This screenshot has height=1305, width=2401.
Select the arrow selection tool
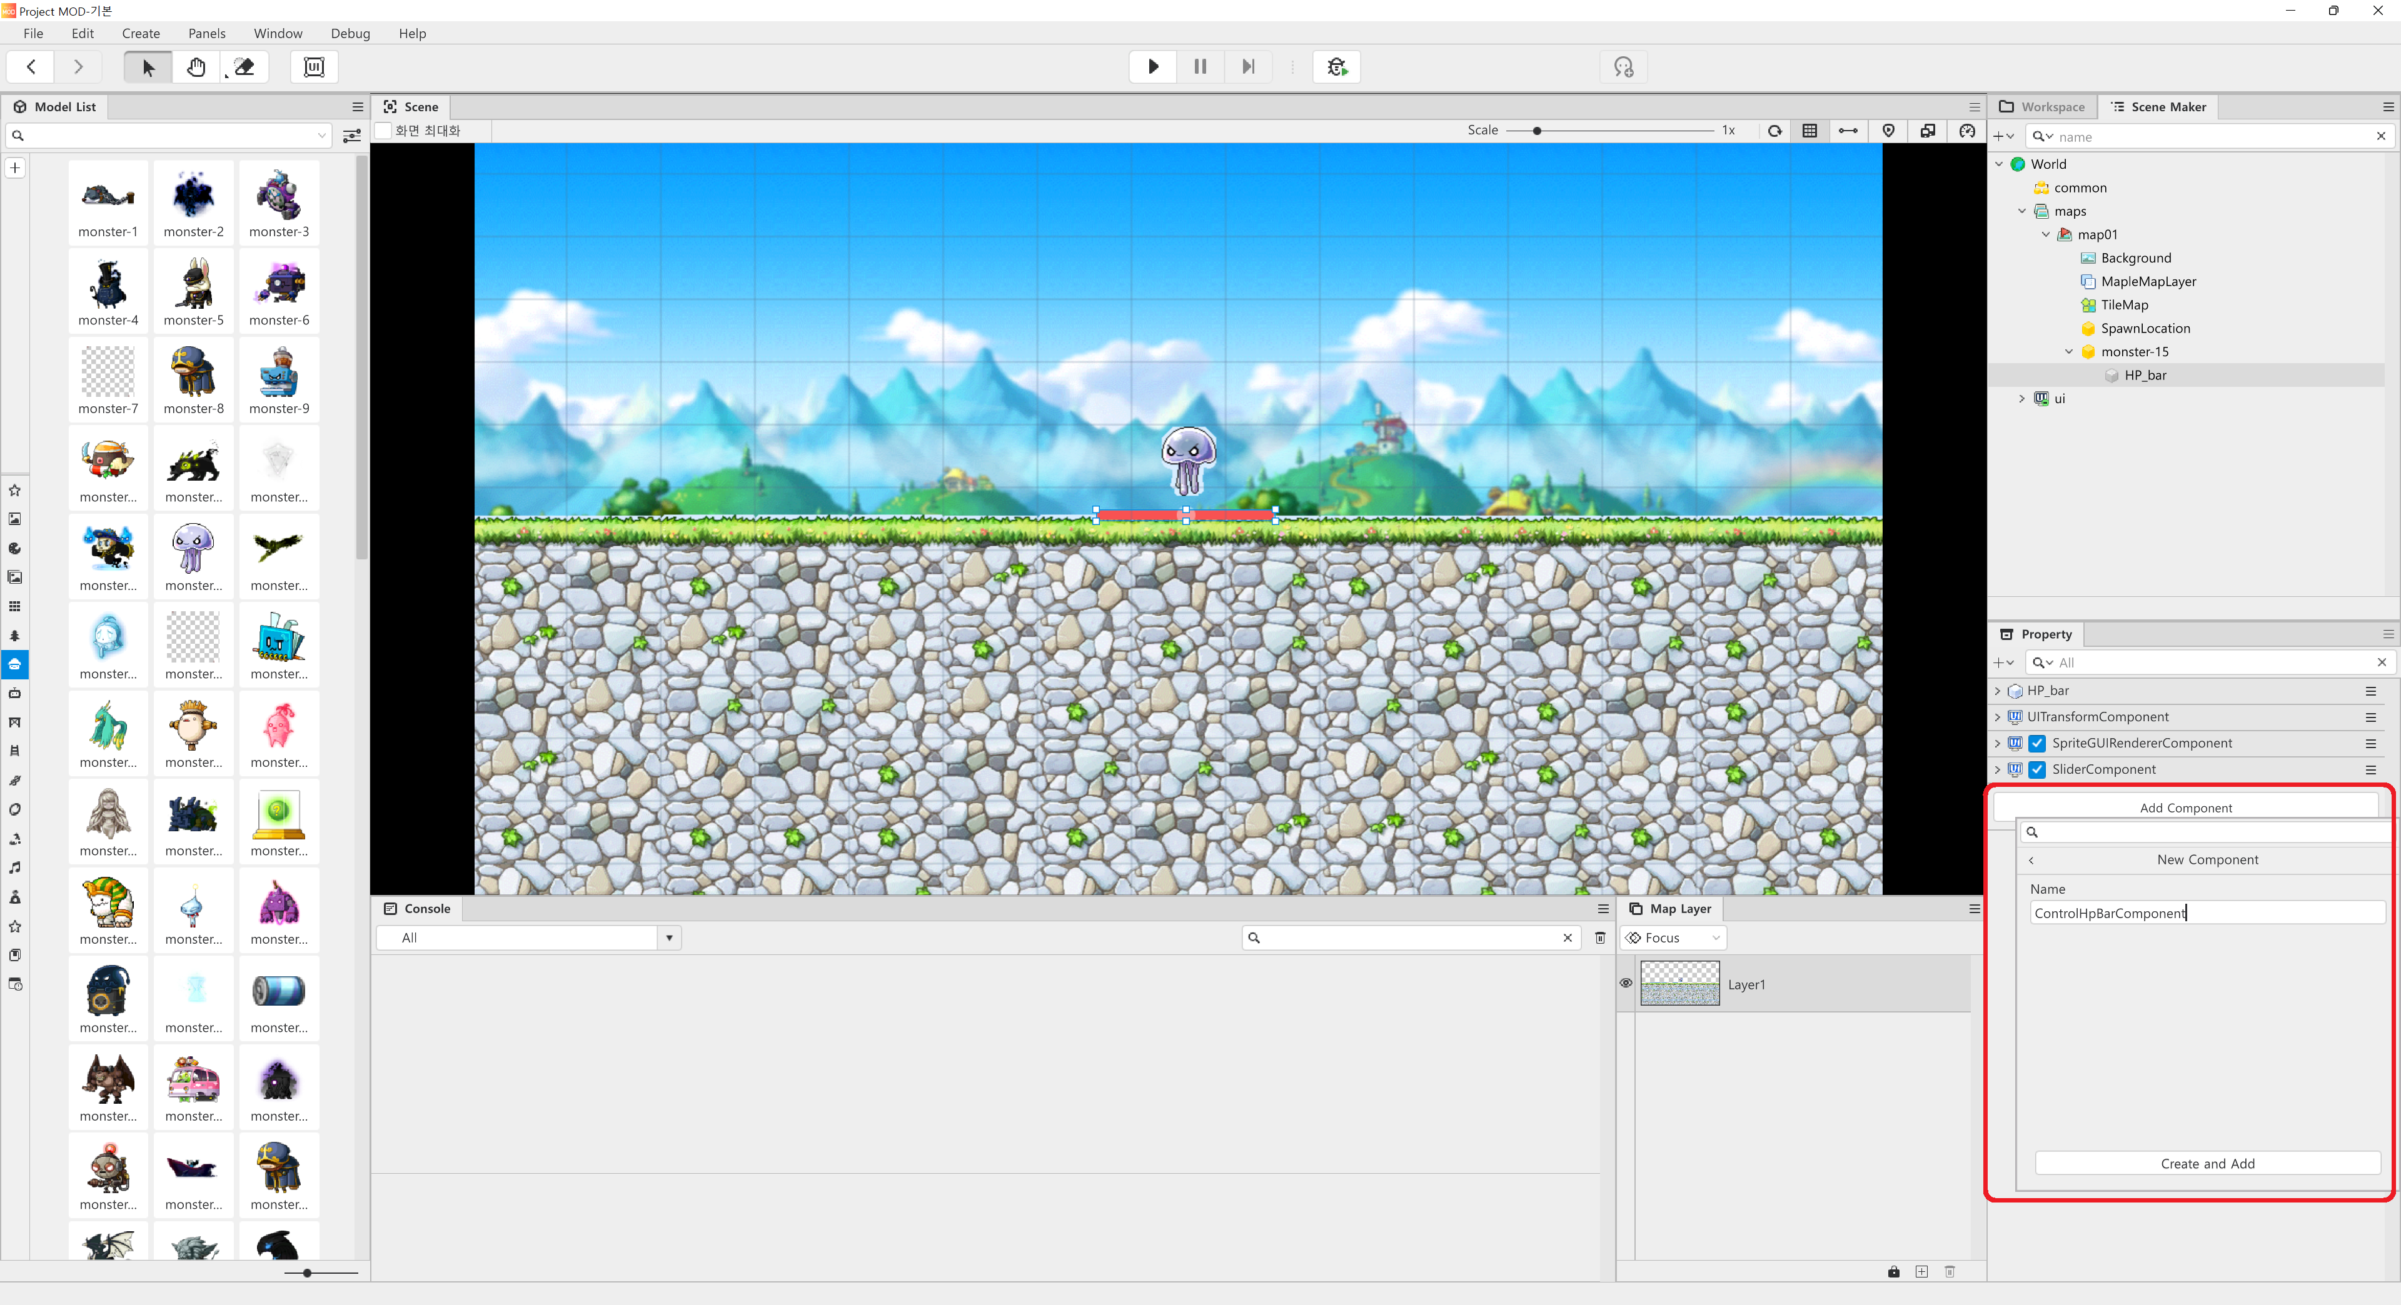(x=148, y=67)
